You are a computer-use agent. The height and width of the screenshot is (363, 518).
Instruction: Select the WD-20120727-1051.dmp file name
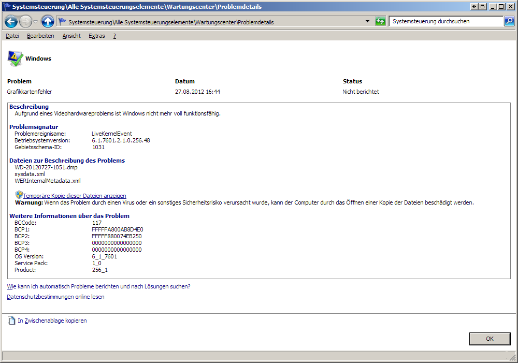pos(46,167)
